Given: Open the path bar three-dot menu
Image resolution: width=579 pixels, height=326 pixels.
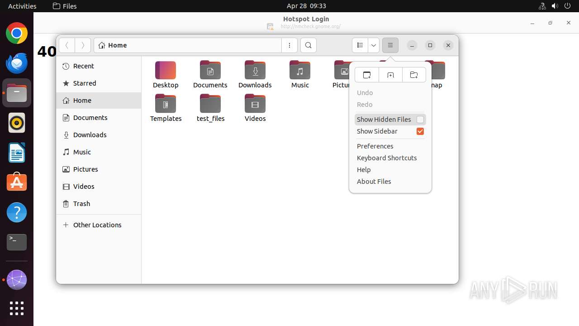Looking at the screenshot, I should tap(289, 45).
